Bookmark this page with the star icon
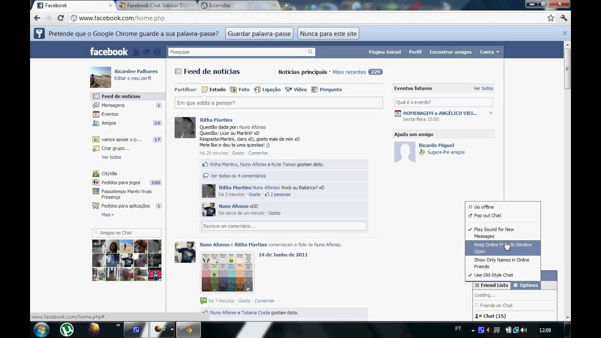This screenshot has width=601, height=338. point(551,18)
